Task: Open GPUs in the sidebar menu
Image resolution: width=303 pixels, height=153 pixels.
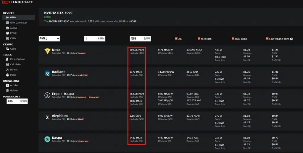Action: [x=19, y=17]
